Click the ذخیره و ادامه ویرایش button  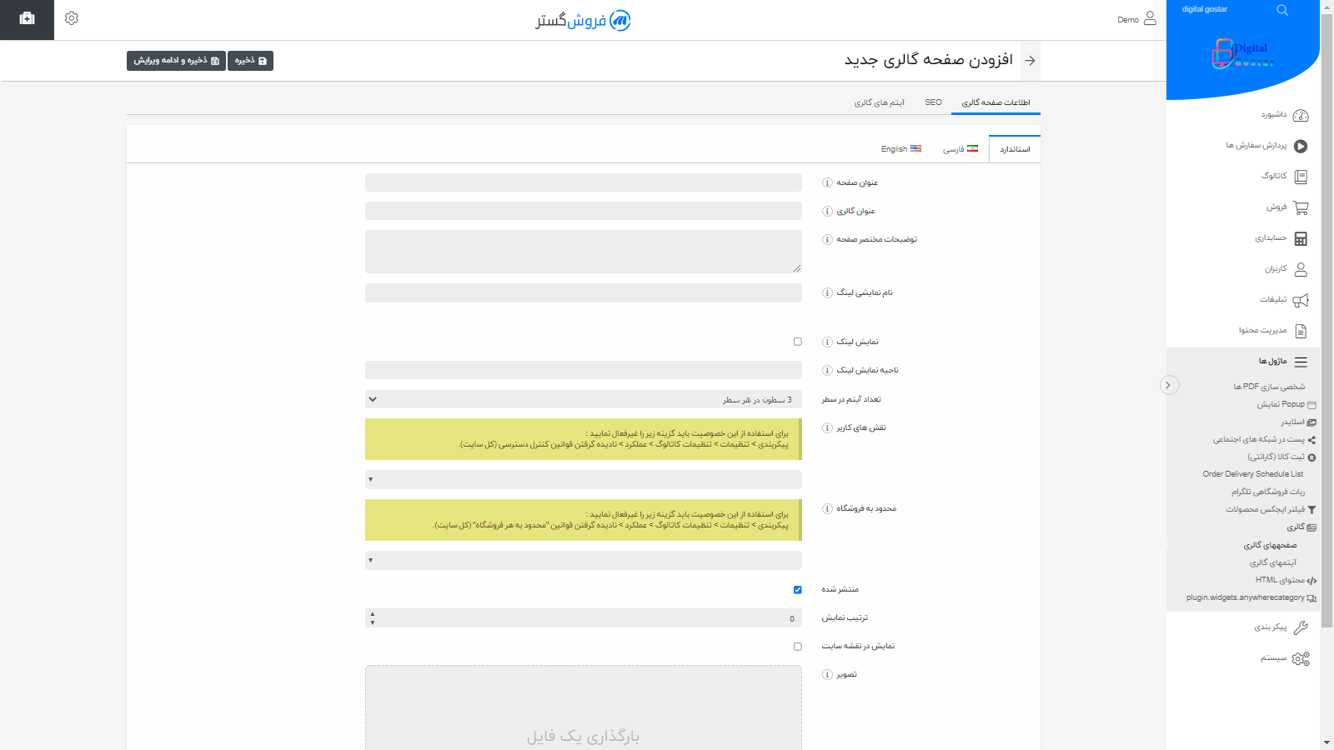pos(176,61)
